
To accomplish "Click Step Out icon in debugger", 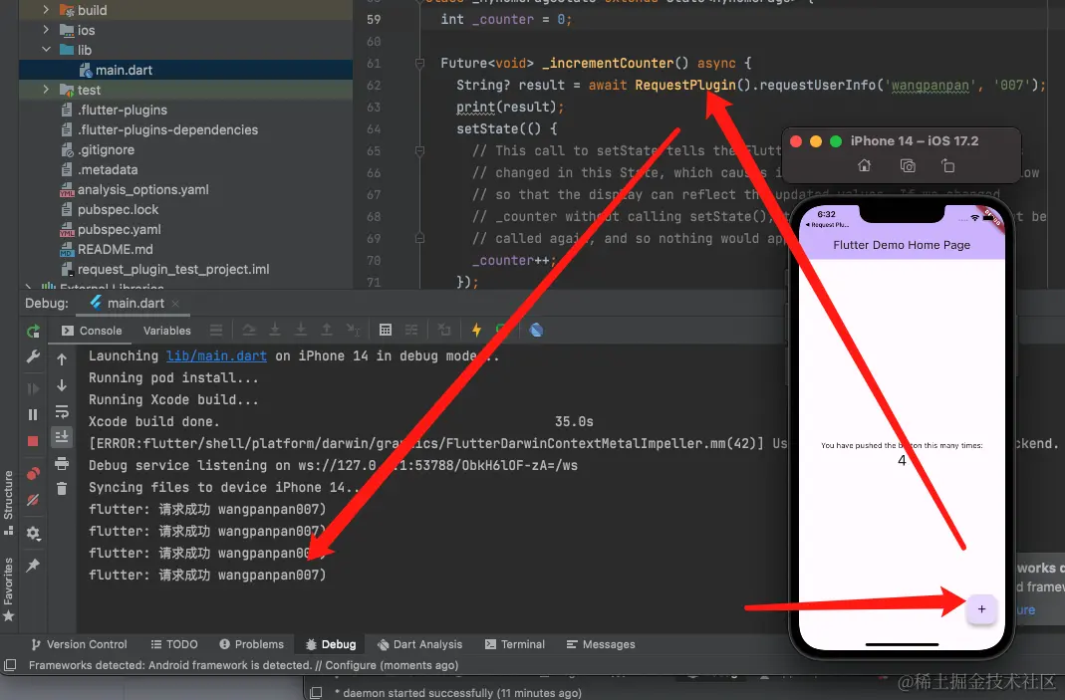I will (327, 330).
